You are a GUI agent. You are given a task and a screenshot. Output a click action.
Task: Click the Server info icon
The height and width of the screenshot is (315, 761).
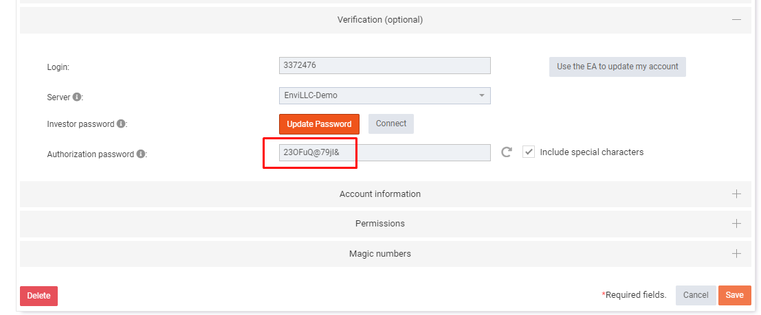pos(78,97)
